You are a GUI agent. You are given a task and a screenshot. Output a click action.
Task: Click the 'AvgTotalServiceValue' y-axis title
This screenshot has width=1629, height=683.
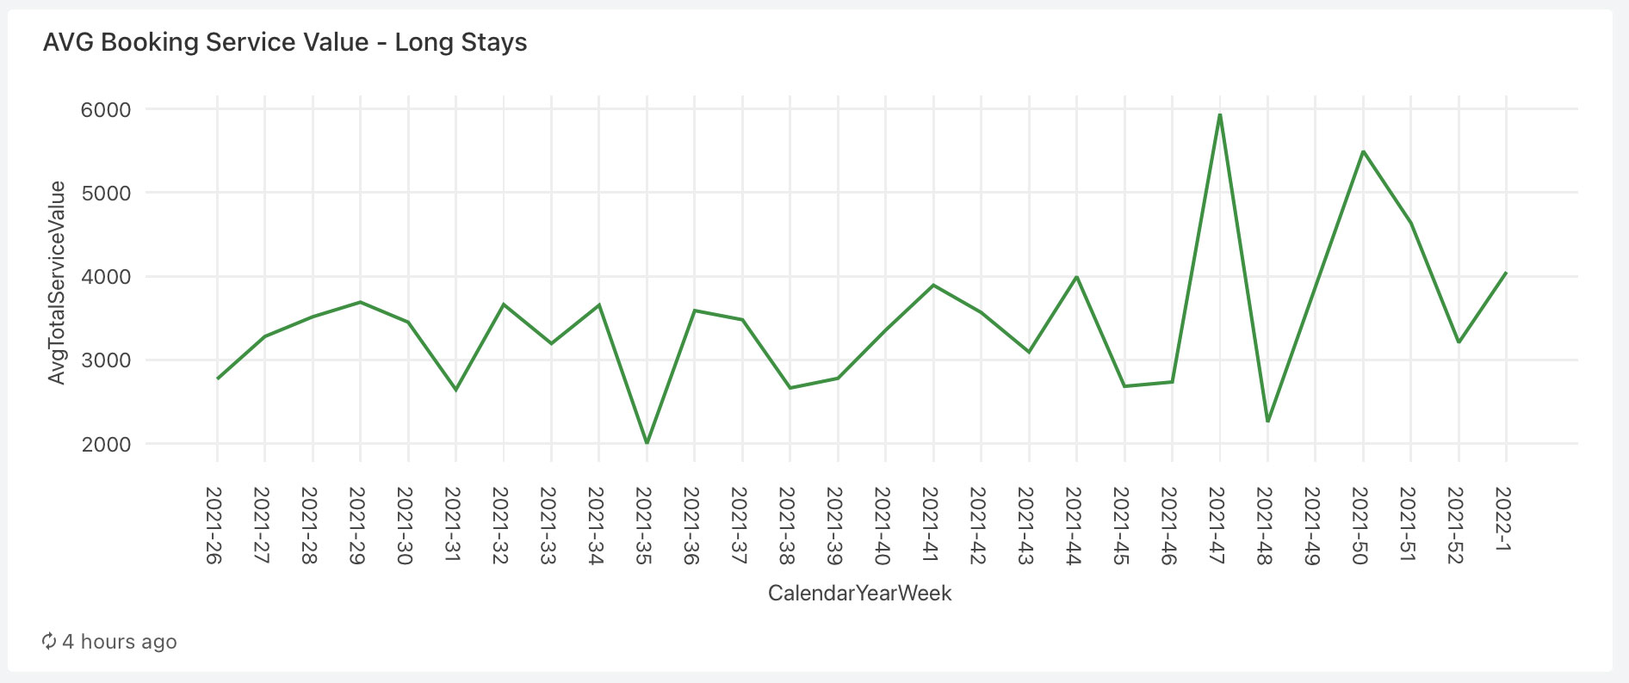(57, 282)
